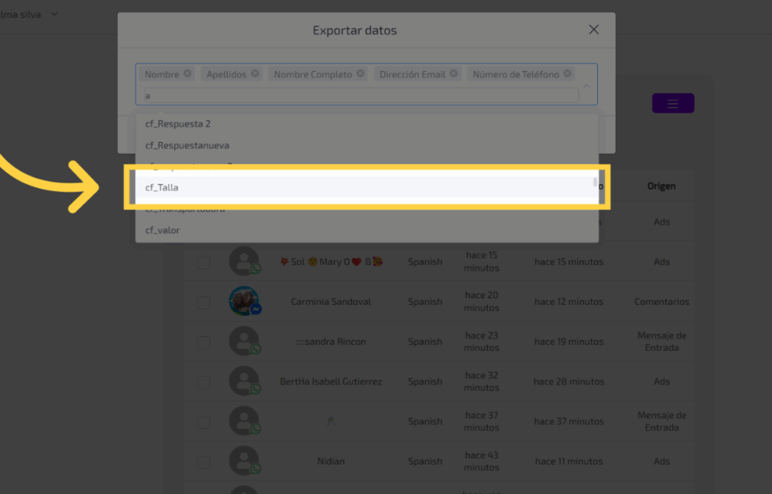The height and width of the screenshot is (494, 772).
Task: Delete the Dirección Email tag
Action: tap(454, 74)
